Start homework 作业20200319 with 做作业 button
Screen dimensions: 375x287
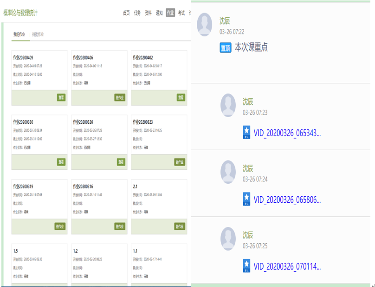point(60,227)
